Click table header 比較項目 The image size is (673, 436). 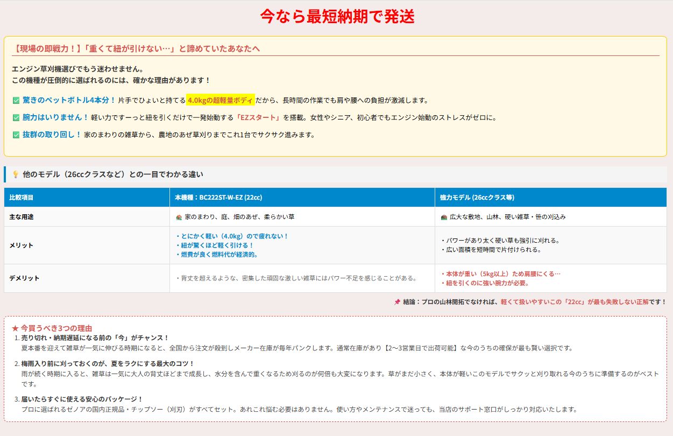coord(22,198)
